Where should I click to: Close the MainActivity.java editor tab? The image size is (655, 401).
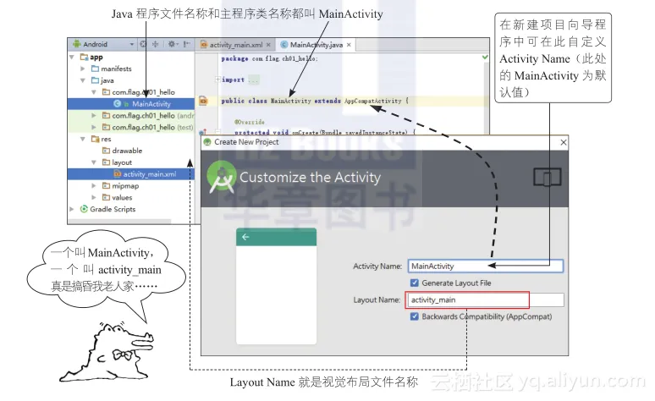349,45
